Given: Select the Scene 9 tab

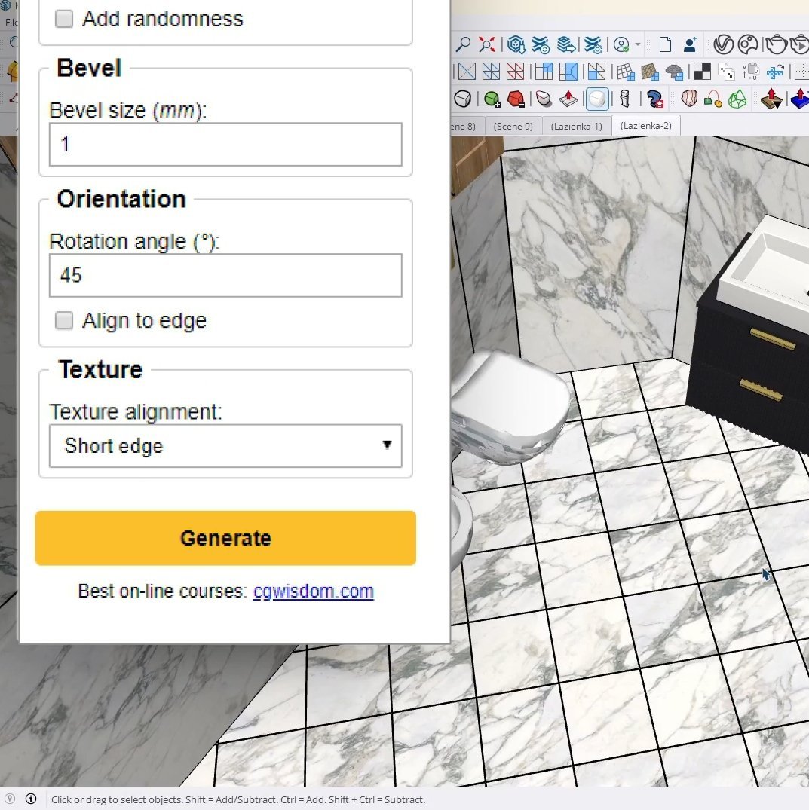Looking at the screenshot, I should 513,126.
